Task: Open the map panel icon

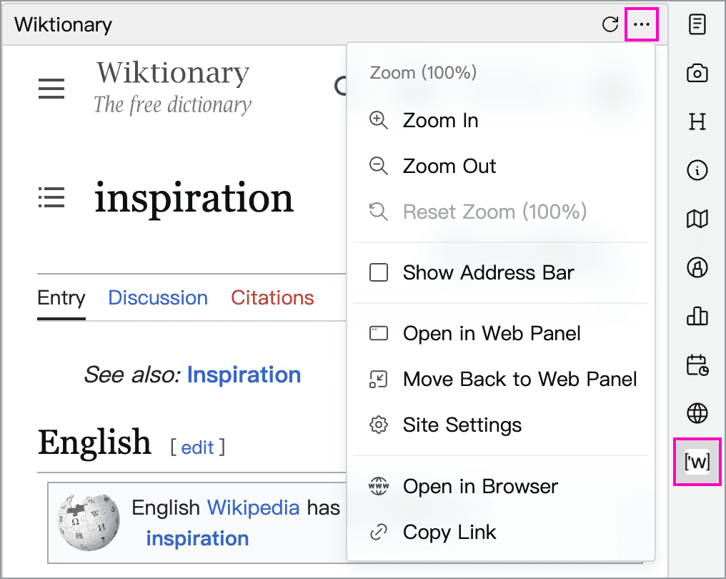Action: [697, 219]
